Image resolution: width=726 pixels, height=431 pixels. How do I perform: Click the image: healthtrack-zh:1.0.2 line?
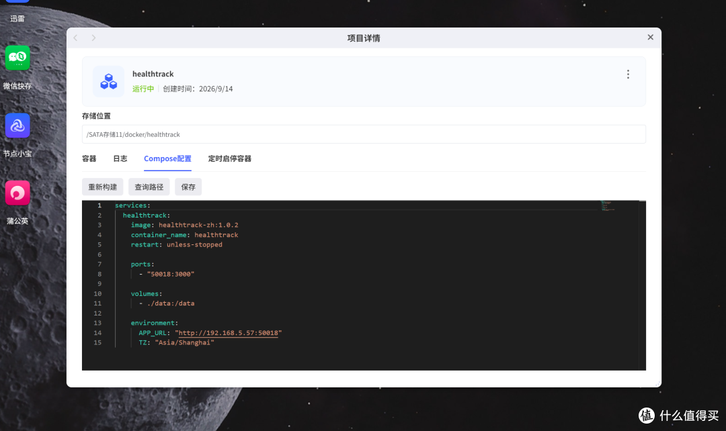[185, 225]
